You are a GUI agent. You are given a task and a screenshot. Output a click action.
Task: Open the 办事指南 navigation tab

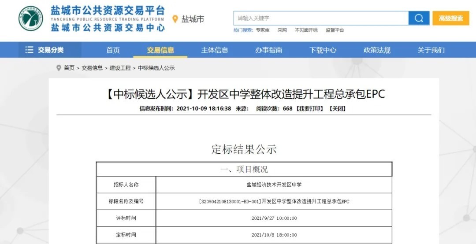[269, 50]
